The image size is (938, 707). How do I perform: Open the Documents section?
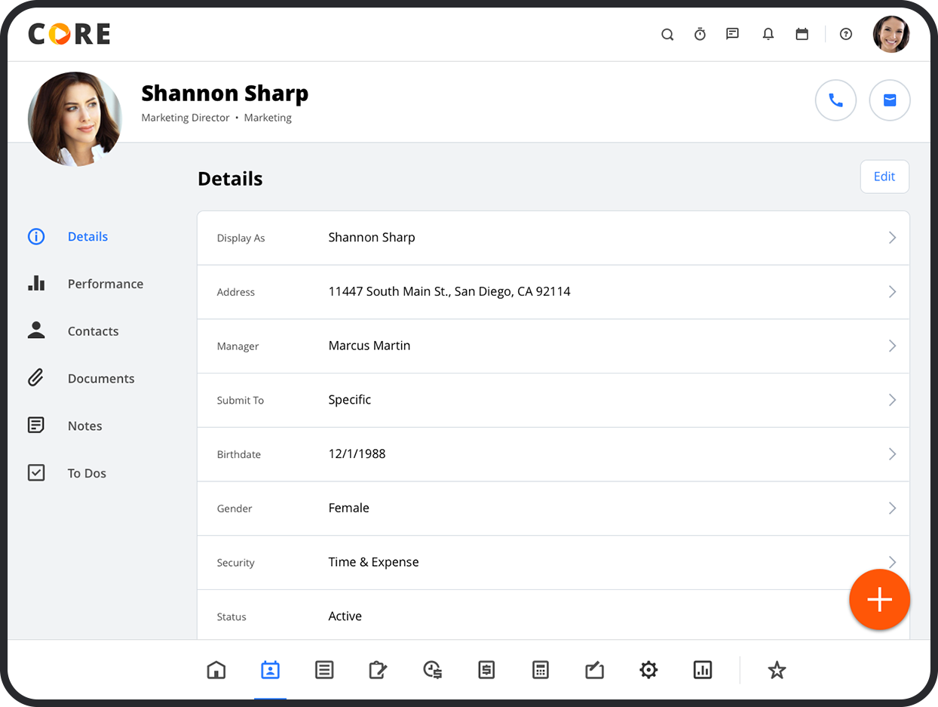pos(101,379)
